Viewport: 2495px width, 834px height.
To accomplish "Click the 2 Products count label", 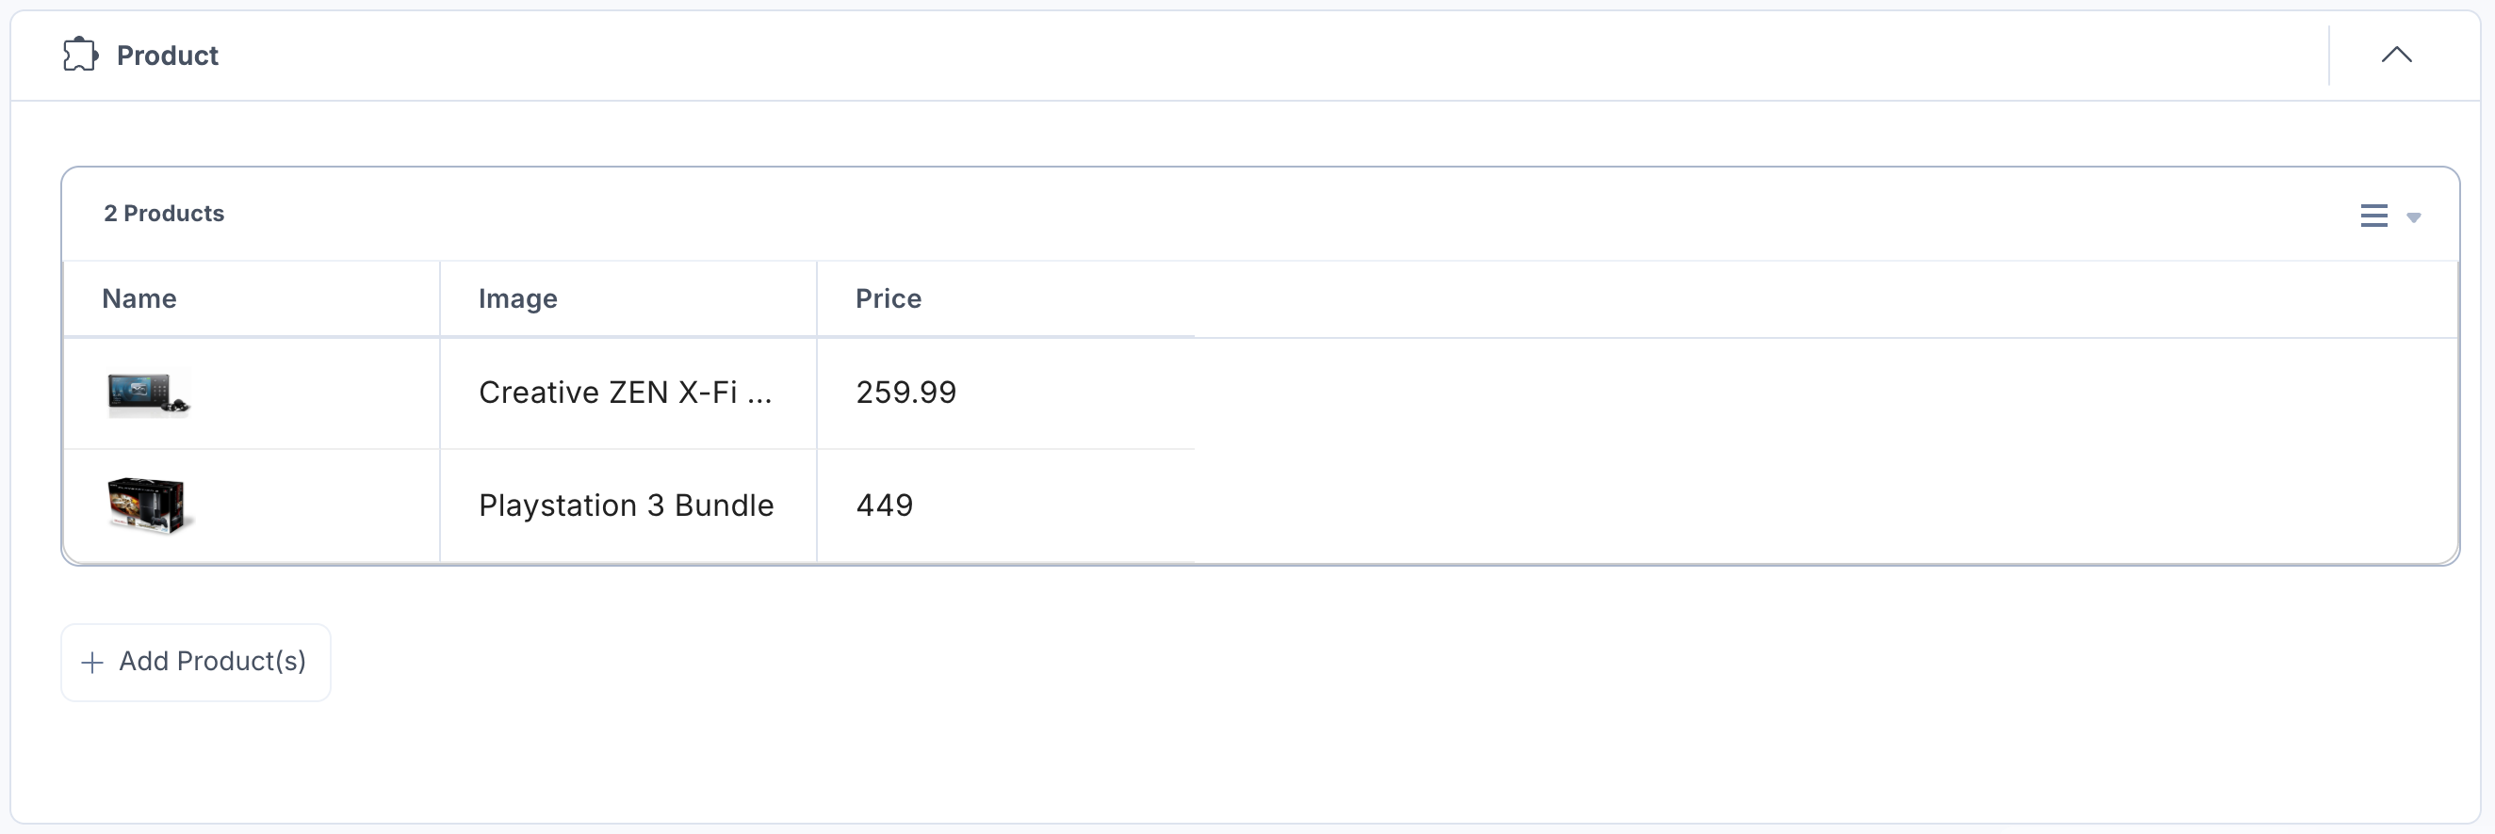I will click(x=164, y=214).
